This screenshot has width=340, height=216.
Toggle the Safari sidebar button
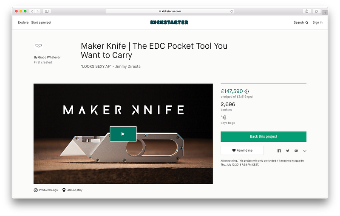coord(46,11)
